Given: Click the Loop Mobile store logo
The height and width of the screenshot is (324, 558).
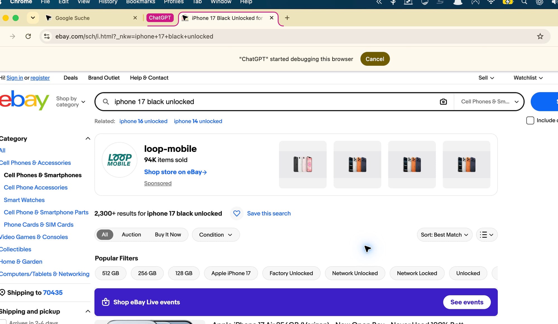Looking at the screenshot, I should tap(119, 160).
